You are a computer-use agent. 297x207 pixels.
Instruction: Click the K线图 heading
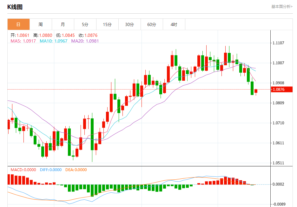pos(15,7)
